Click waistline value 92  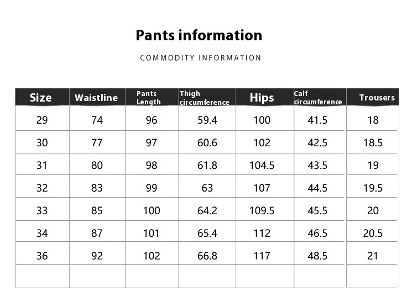(97, 256)
